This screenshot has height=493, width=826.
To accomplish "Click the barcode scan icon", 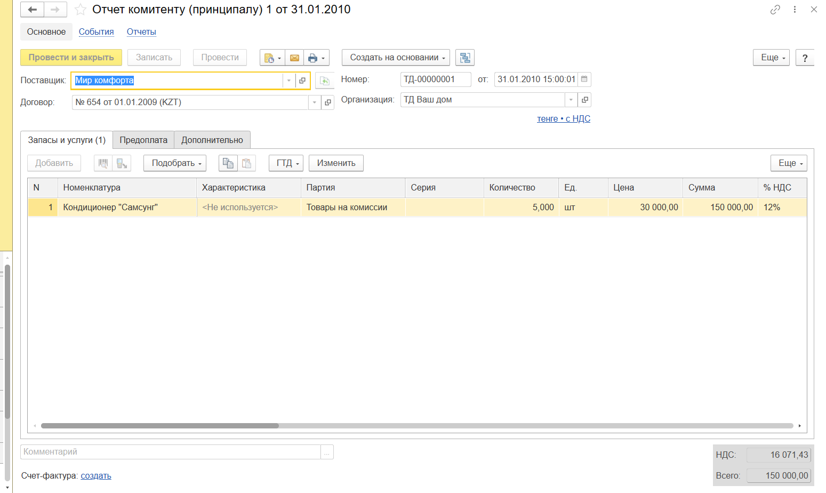I will coord(103,163).
